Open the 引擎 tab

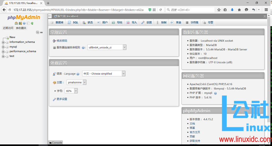(x=208, y=22)
